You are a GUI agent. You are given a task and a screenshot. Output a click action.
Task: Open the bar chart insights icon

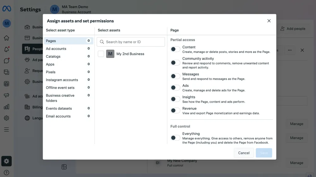pos(6,107)
